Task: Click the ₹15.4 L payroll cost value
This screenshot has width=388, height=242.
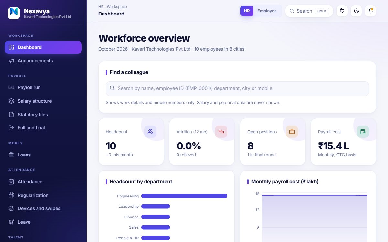Action: (x=334, y=146)
